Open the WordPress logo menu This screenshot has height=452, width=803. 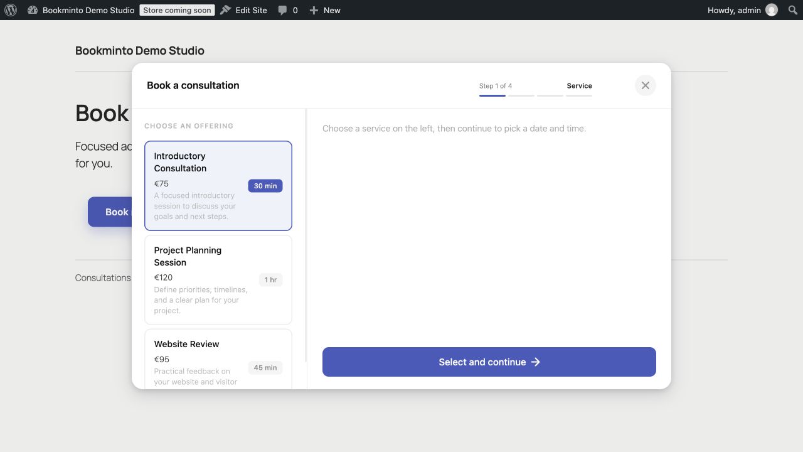[x=10, y=10]
